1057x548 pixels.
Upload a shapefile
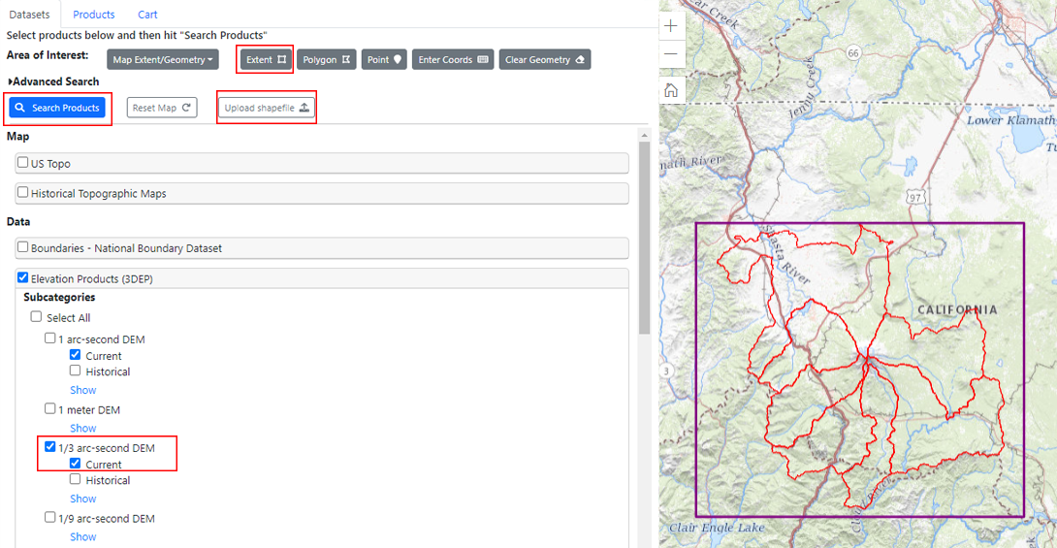tap(267, 108)
